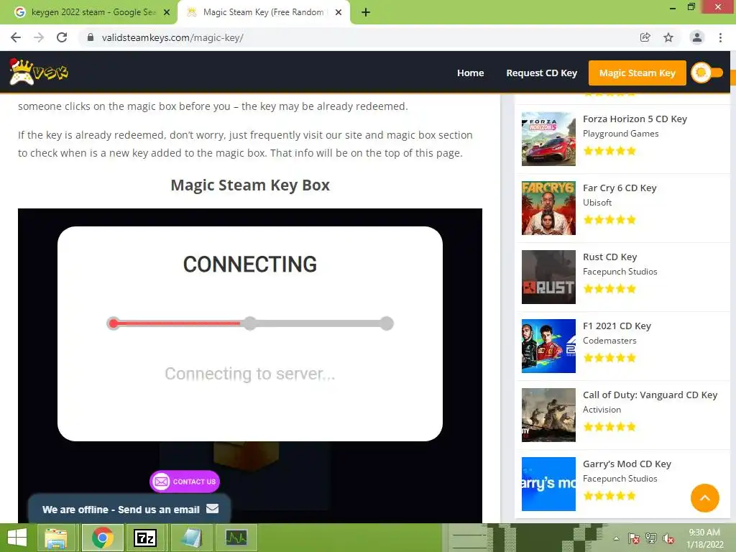Close the keygen 2022 steam Google tab
This screenshot has height=552, width=736.
[x=167, y=13]
